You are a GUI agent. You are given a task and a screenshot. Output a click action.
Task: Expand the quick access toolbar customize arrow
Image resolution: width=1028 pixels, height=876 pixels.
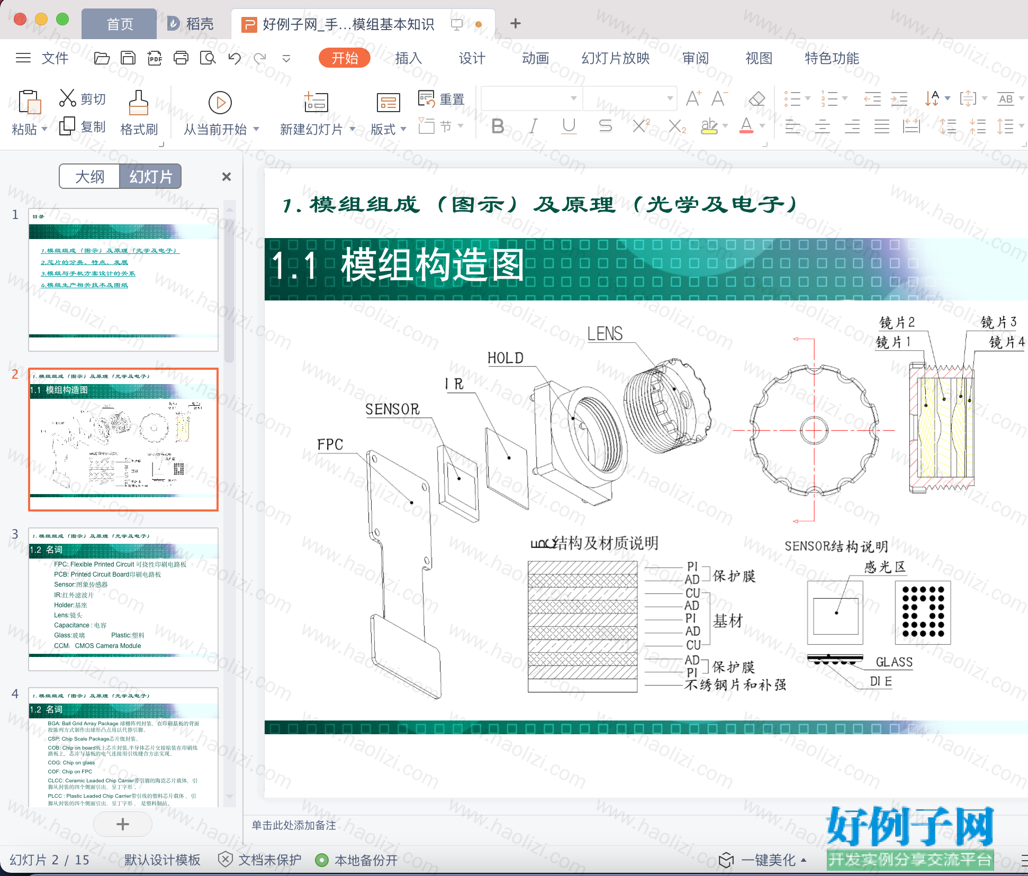286,58
